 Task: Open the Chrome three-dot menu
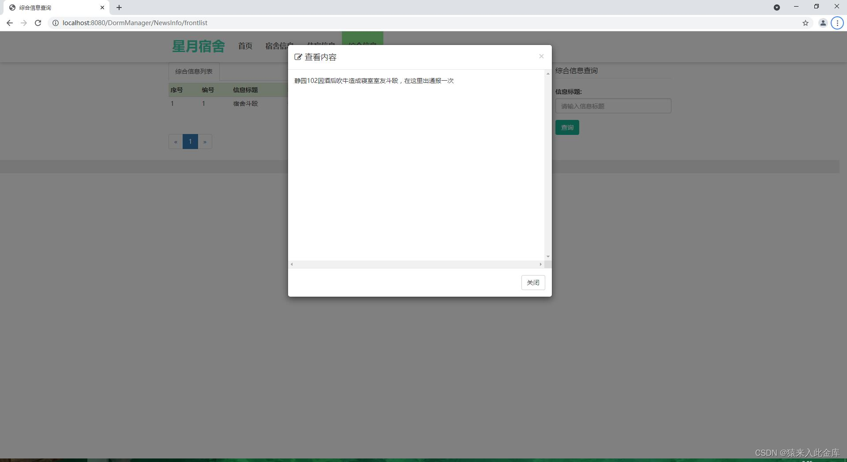[837, 23]
